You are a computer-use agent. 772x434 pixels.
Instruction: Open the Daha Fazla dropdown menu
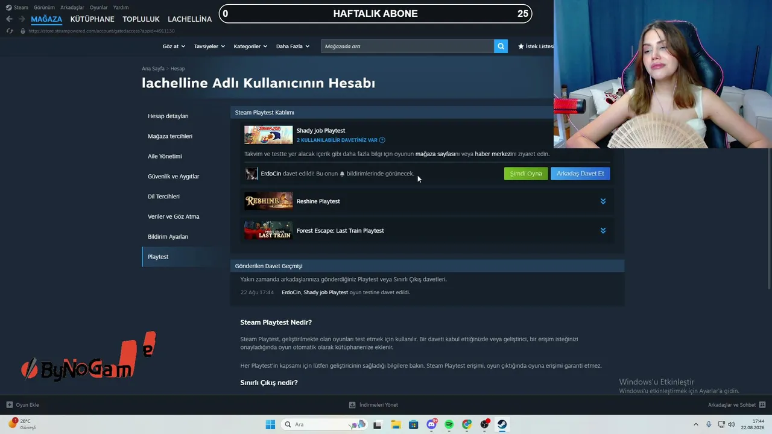pyautogui.click(x=293, y=46)
